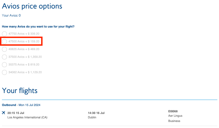Image resolution: width=219 pixels, height=128 pixels.
Task: Click the radio circle for 47750 Avios
Action: click(x=4, y=34)
